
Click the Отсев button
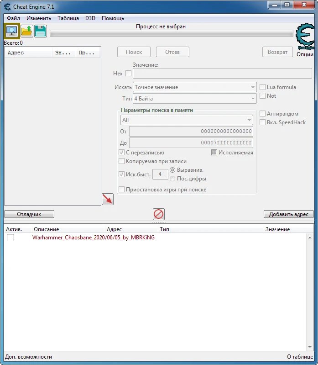click(172, 52)
